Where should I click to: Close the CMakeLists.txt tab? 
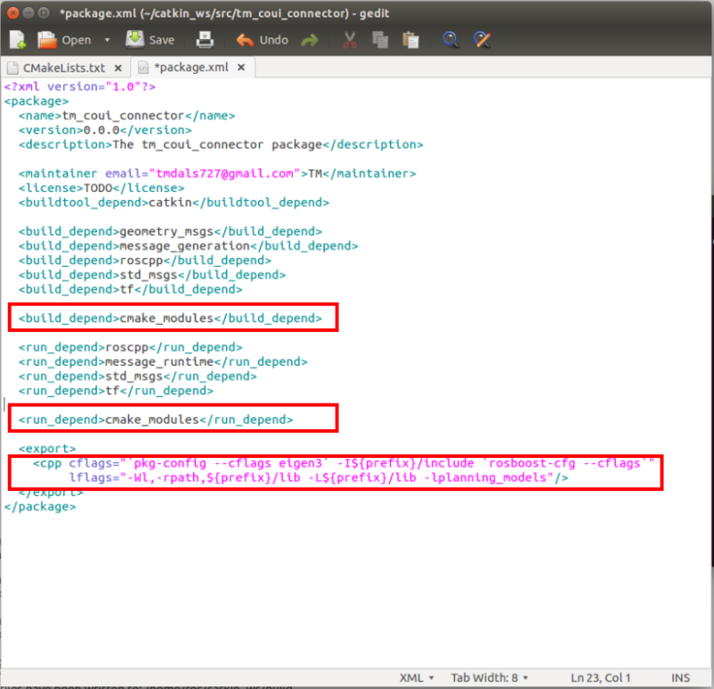coord(116,66)
